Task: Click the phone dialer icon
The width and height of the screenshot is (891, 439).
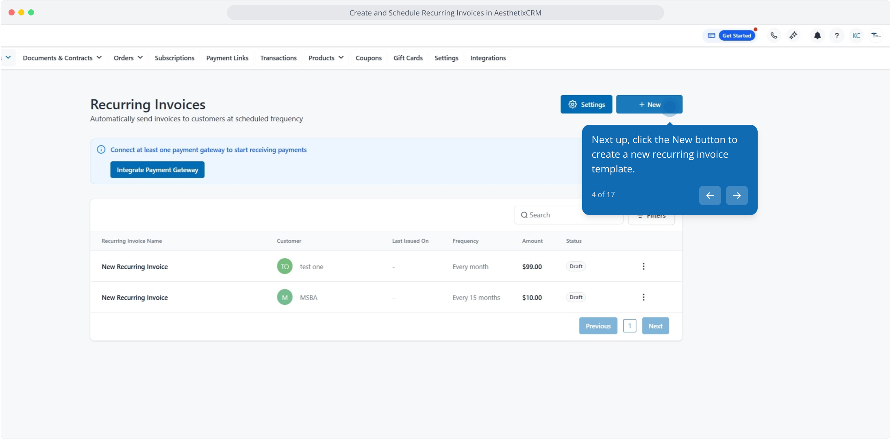Action: point(774,36)
